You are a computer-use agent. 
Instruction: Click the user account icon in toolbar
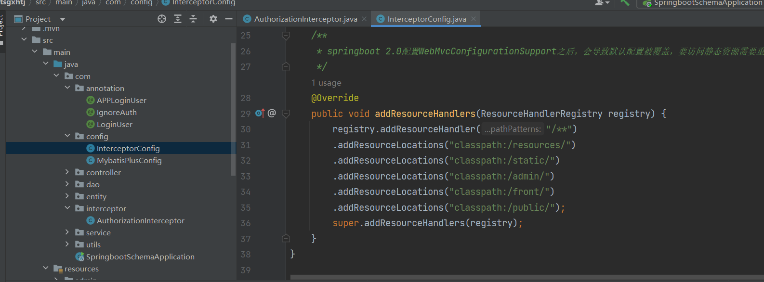[x=602, y=3]
